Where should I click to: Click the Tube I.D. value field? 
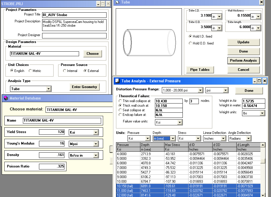click(199, 15)
